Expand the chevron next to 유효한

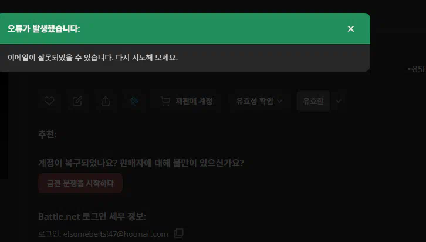pyautogui.click(x=338, y=101)
